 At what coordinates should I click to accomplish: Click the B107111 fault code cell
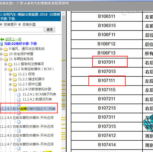107,81
